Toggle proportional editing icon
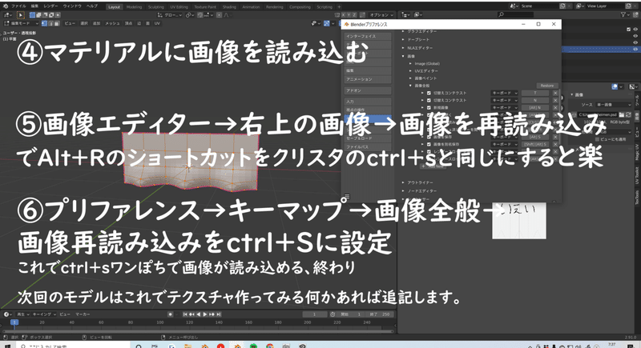 pos(219,15)
